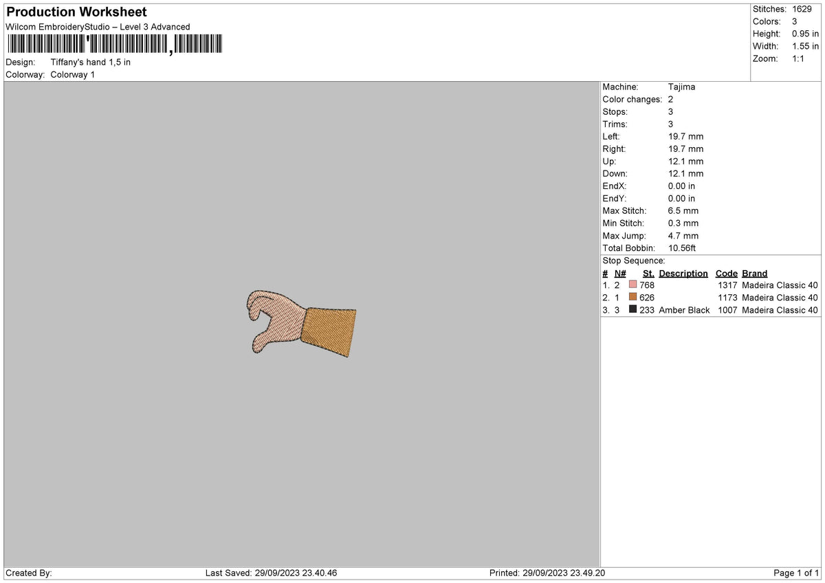Select thread code 1007
This screenshot has width=825, height=583.
click(727, 309)
